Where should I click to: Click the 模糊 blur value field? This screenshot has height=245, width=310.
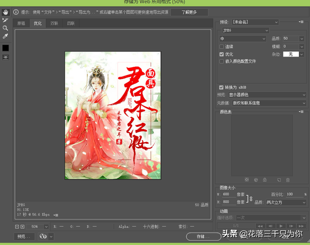click(291, 46)
